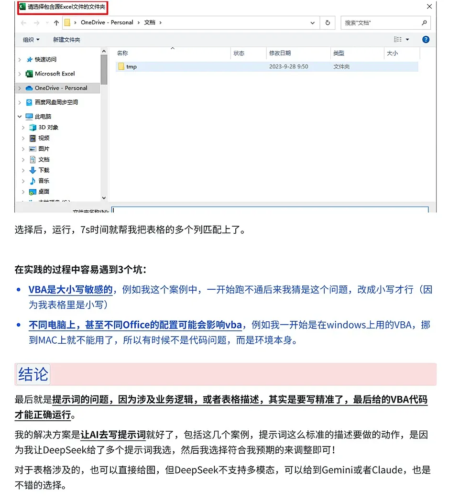Open 视频 folder in sidebar
449x502 pixels.
pos(44,138)
